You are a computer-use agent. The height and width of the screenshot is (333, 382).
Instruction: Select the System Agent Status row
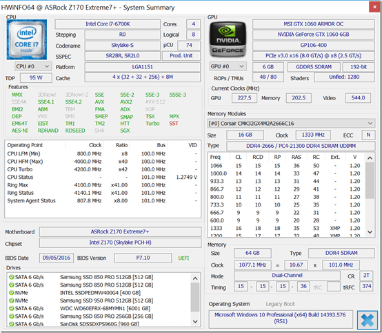102,200
